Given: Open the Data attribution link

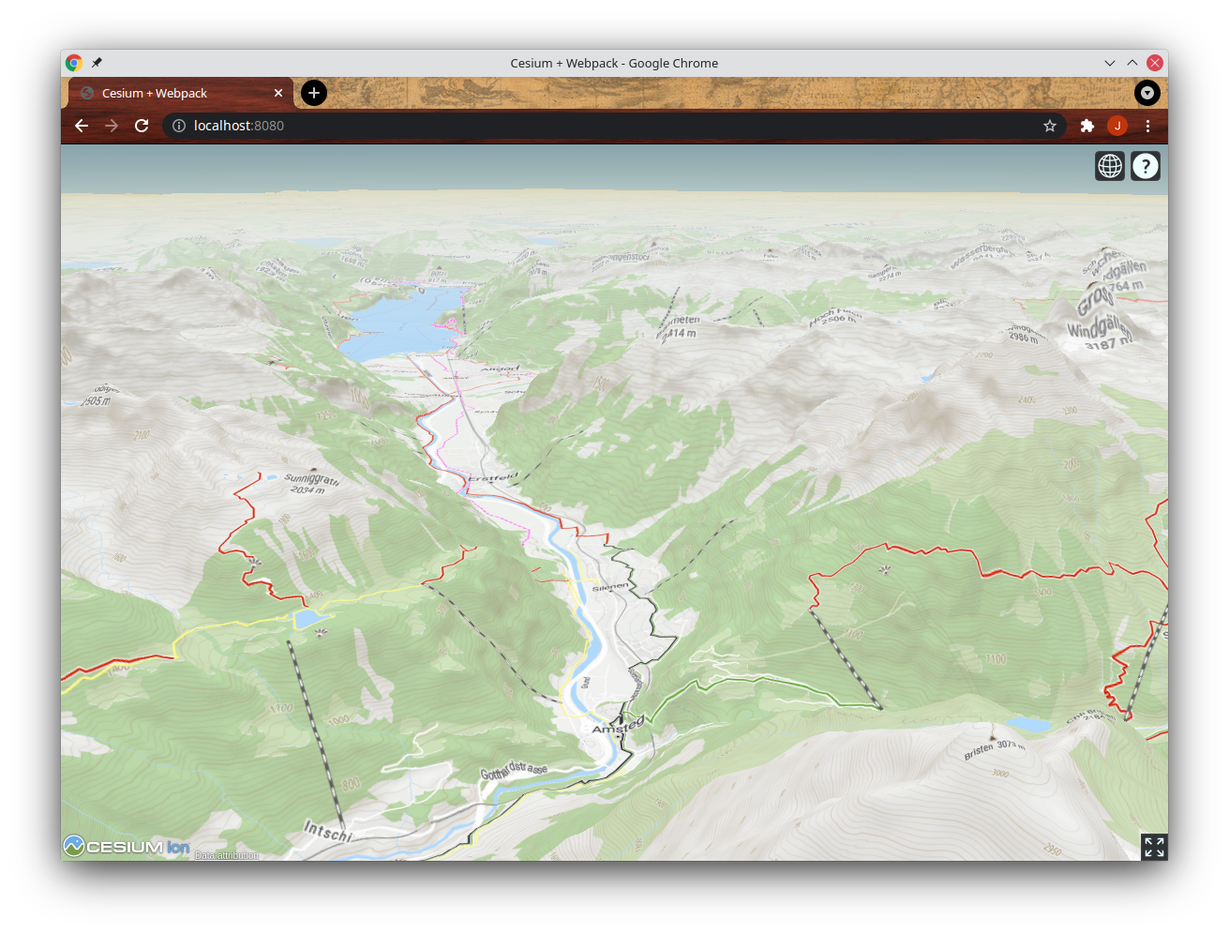Looking at the screenshot, I should [226, 855].
